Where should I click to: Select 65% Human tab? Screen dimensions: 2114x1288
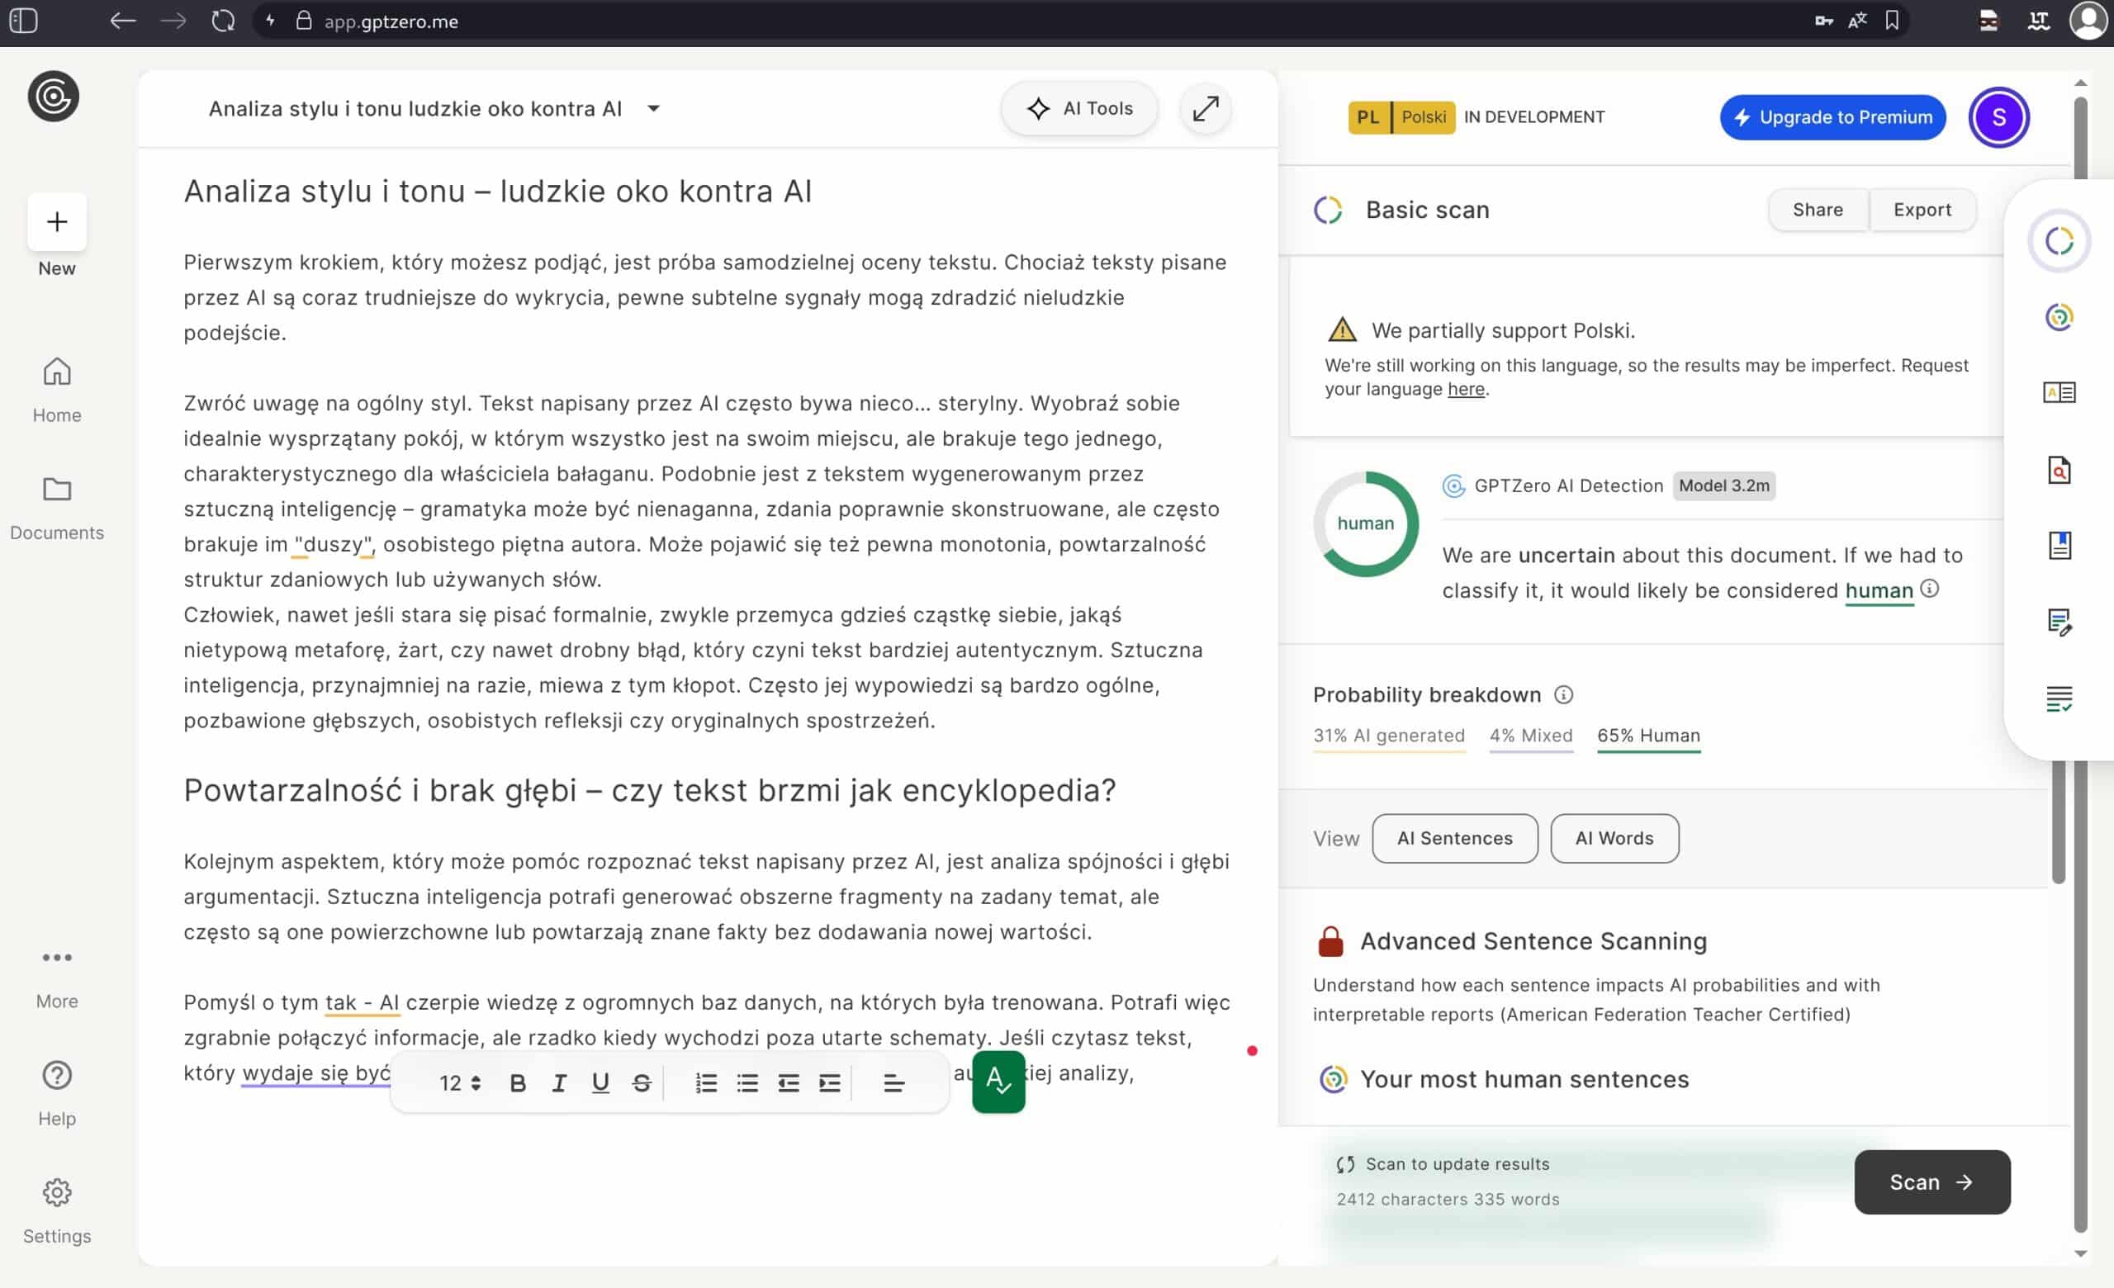1648,736
